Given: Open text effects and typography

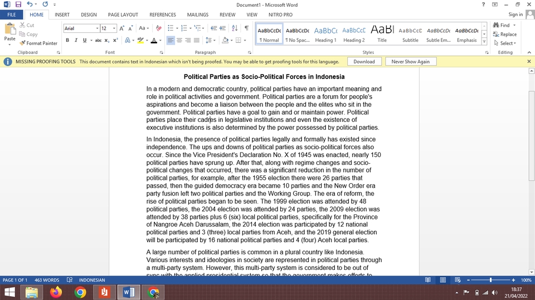Looking at the screenshot, I should 128,40.
